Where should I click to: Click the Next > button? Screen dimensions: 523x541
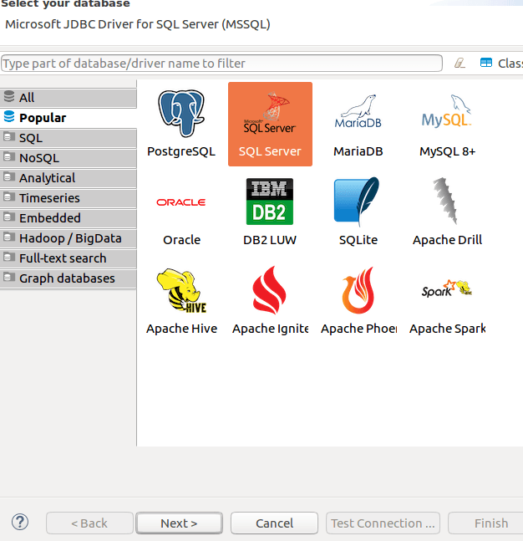179,523
